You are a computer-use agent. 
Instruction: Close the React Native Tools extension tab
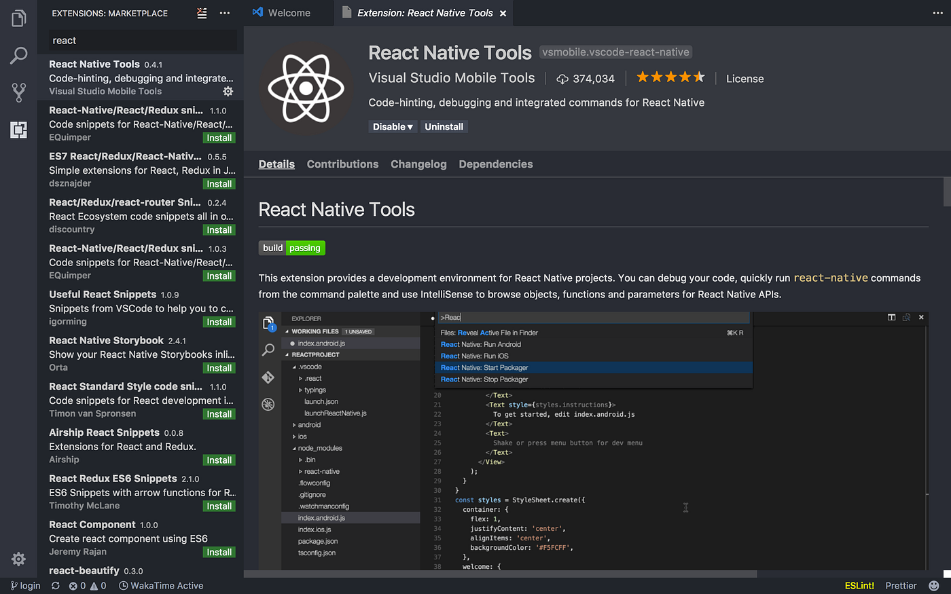pos(503,14)
